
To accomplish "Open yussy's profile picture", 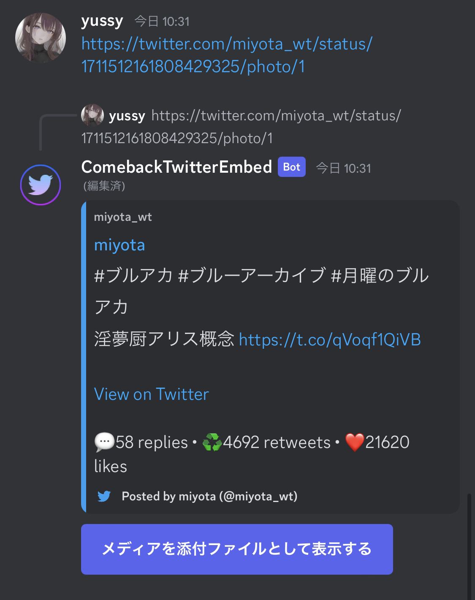I will tap(40, 37).
